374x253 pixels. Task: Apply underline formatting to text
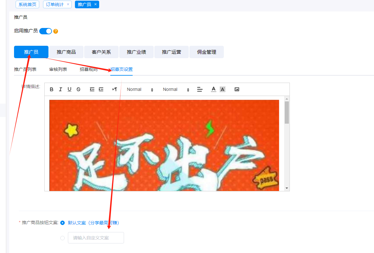[x=70, y=89]
